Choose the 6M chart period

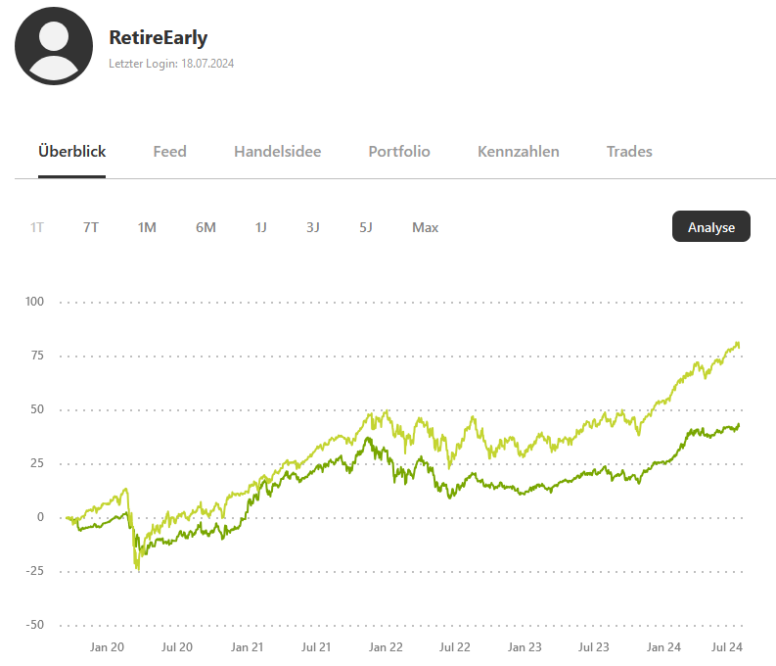coord(205,227)
